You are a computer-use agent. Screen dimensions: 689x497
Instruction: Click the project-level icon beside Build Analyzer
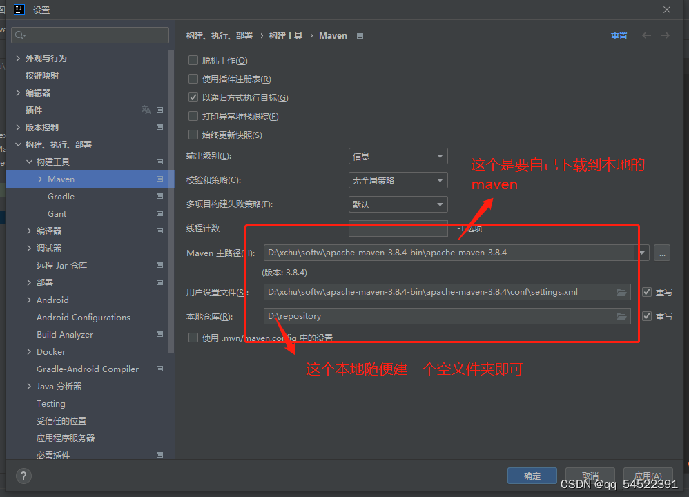click(160, 334)
